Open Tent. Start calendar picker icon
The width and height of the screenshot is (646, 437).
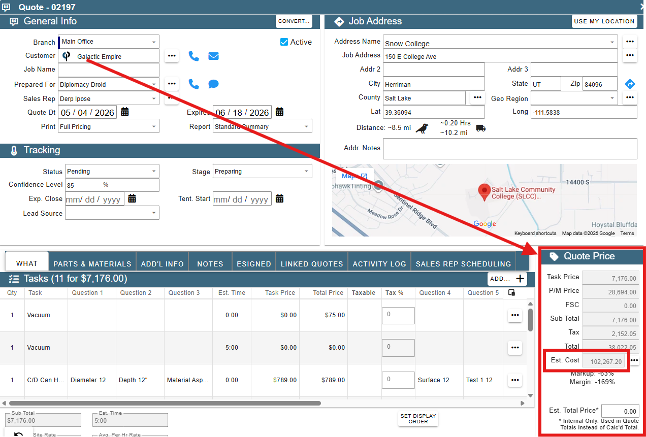coord(279,198)
